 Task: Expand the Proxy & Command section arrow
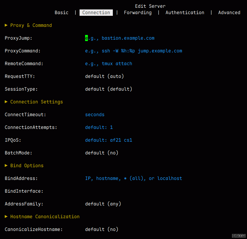(x=6, y=25)
